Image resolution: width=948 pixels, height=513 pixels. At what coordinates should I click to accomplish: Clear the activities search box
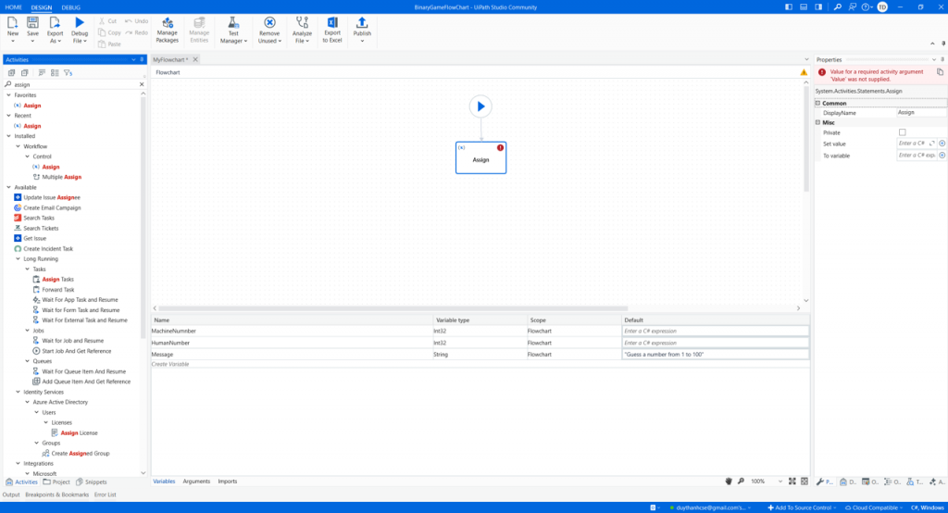(142, 84)
